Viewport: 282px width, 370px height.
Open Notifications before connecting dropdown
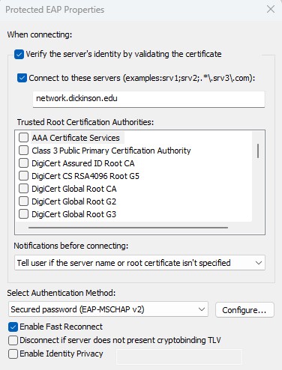(139, 263)
